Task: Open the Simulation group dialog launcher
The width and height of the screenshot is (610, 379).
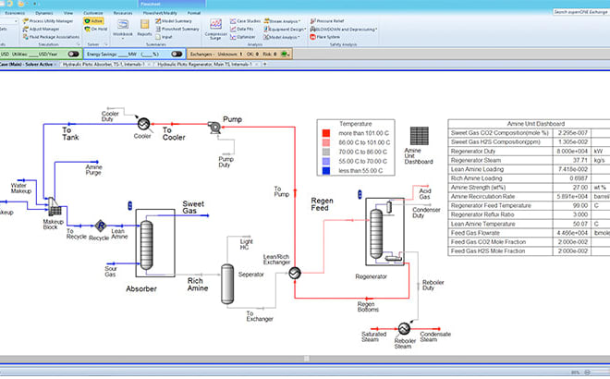Action: click(x=78, y=44)
